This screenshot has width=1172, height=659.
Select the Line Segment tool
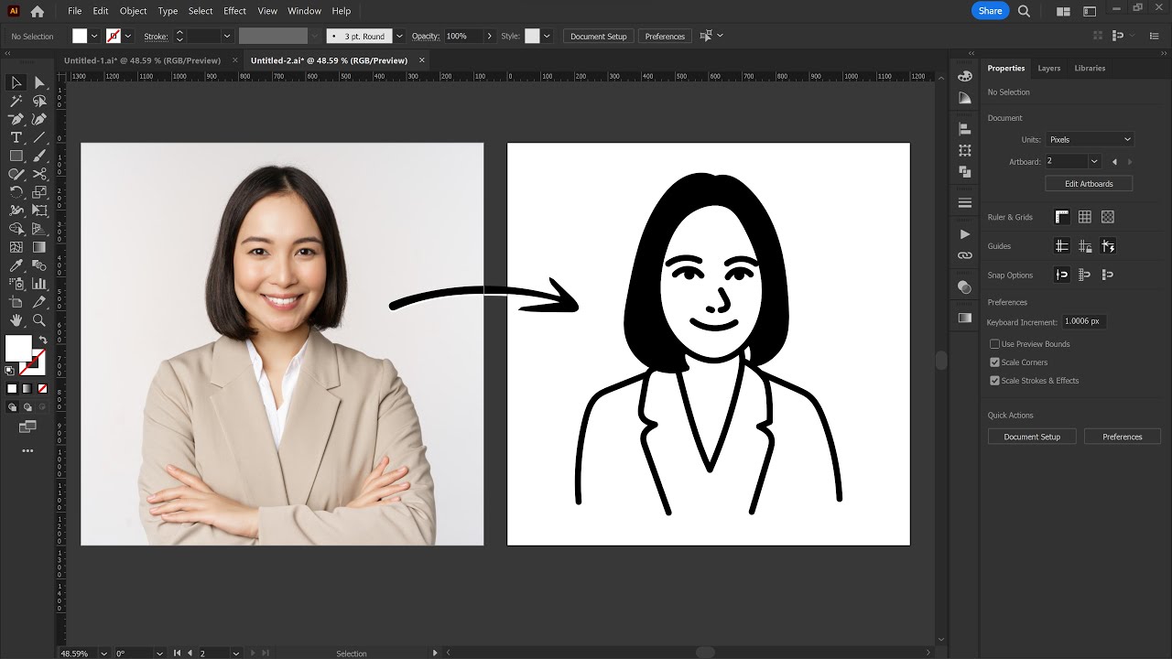pyautogui.click(x=39, y=137)
